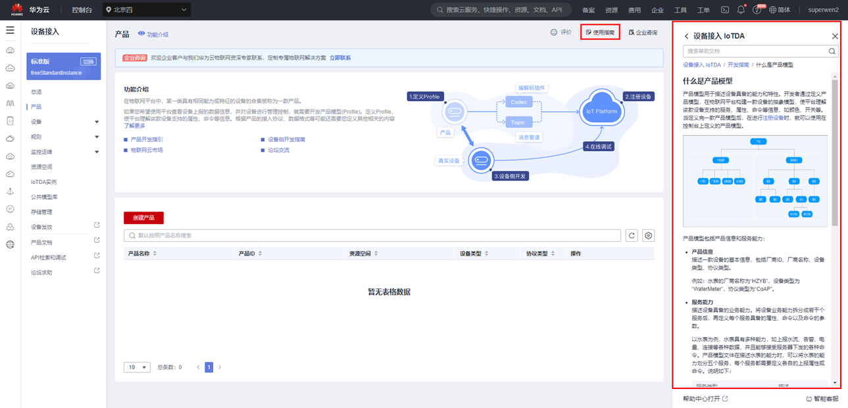Click the 使用指南 button
Image resolution: width=848 pixels, height=408 pixels.
600,32
